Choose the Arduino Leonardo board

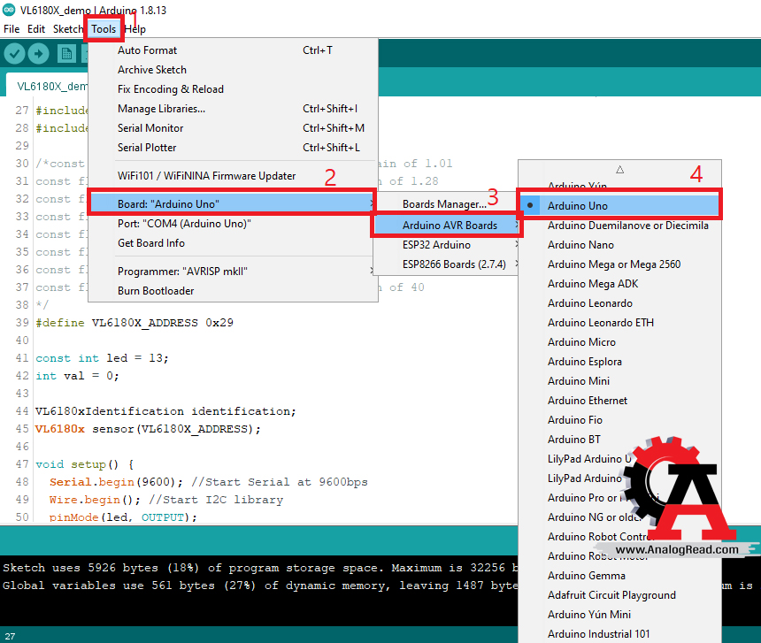click(x=619, y=303)
